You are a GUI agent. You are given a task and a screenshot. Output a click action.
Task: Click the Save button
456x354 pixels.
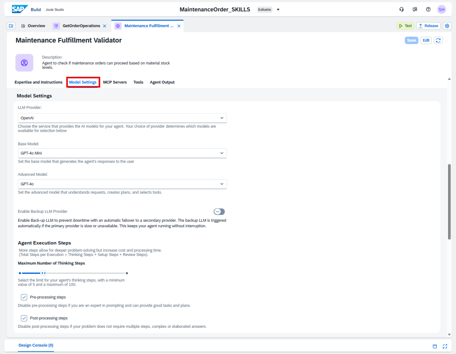(412, 41)
